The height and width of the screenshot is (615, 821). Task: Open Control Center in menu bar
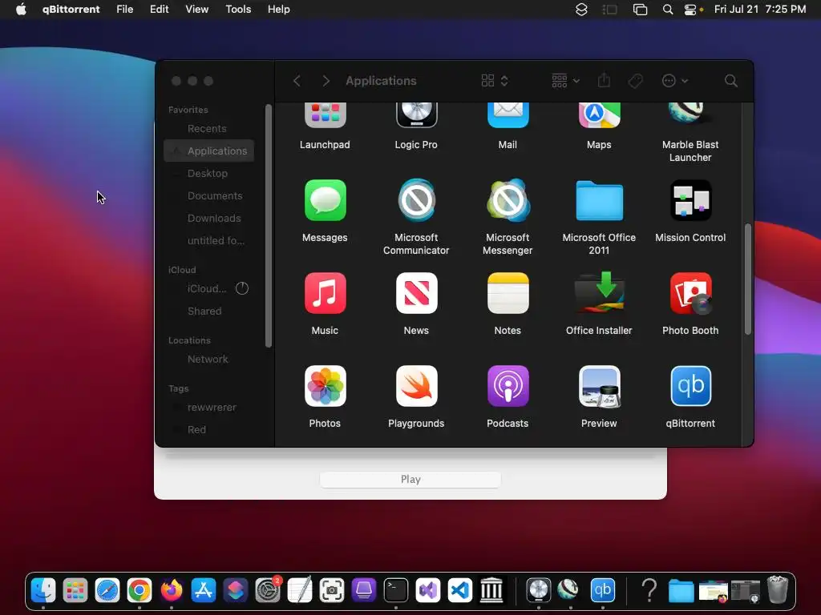click(690, 10)
